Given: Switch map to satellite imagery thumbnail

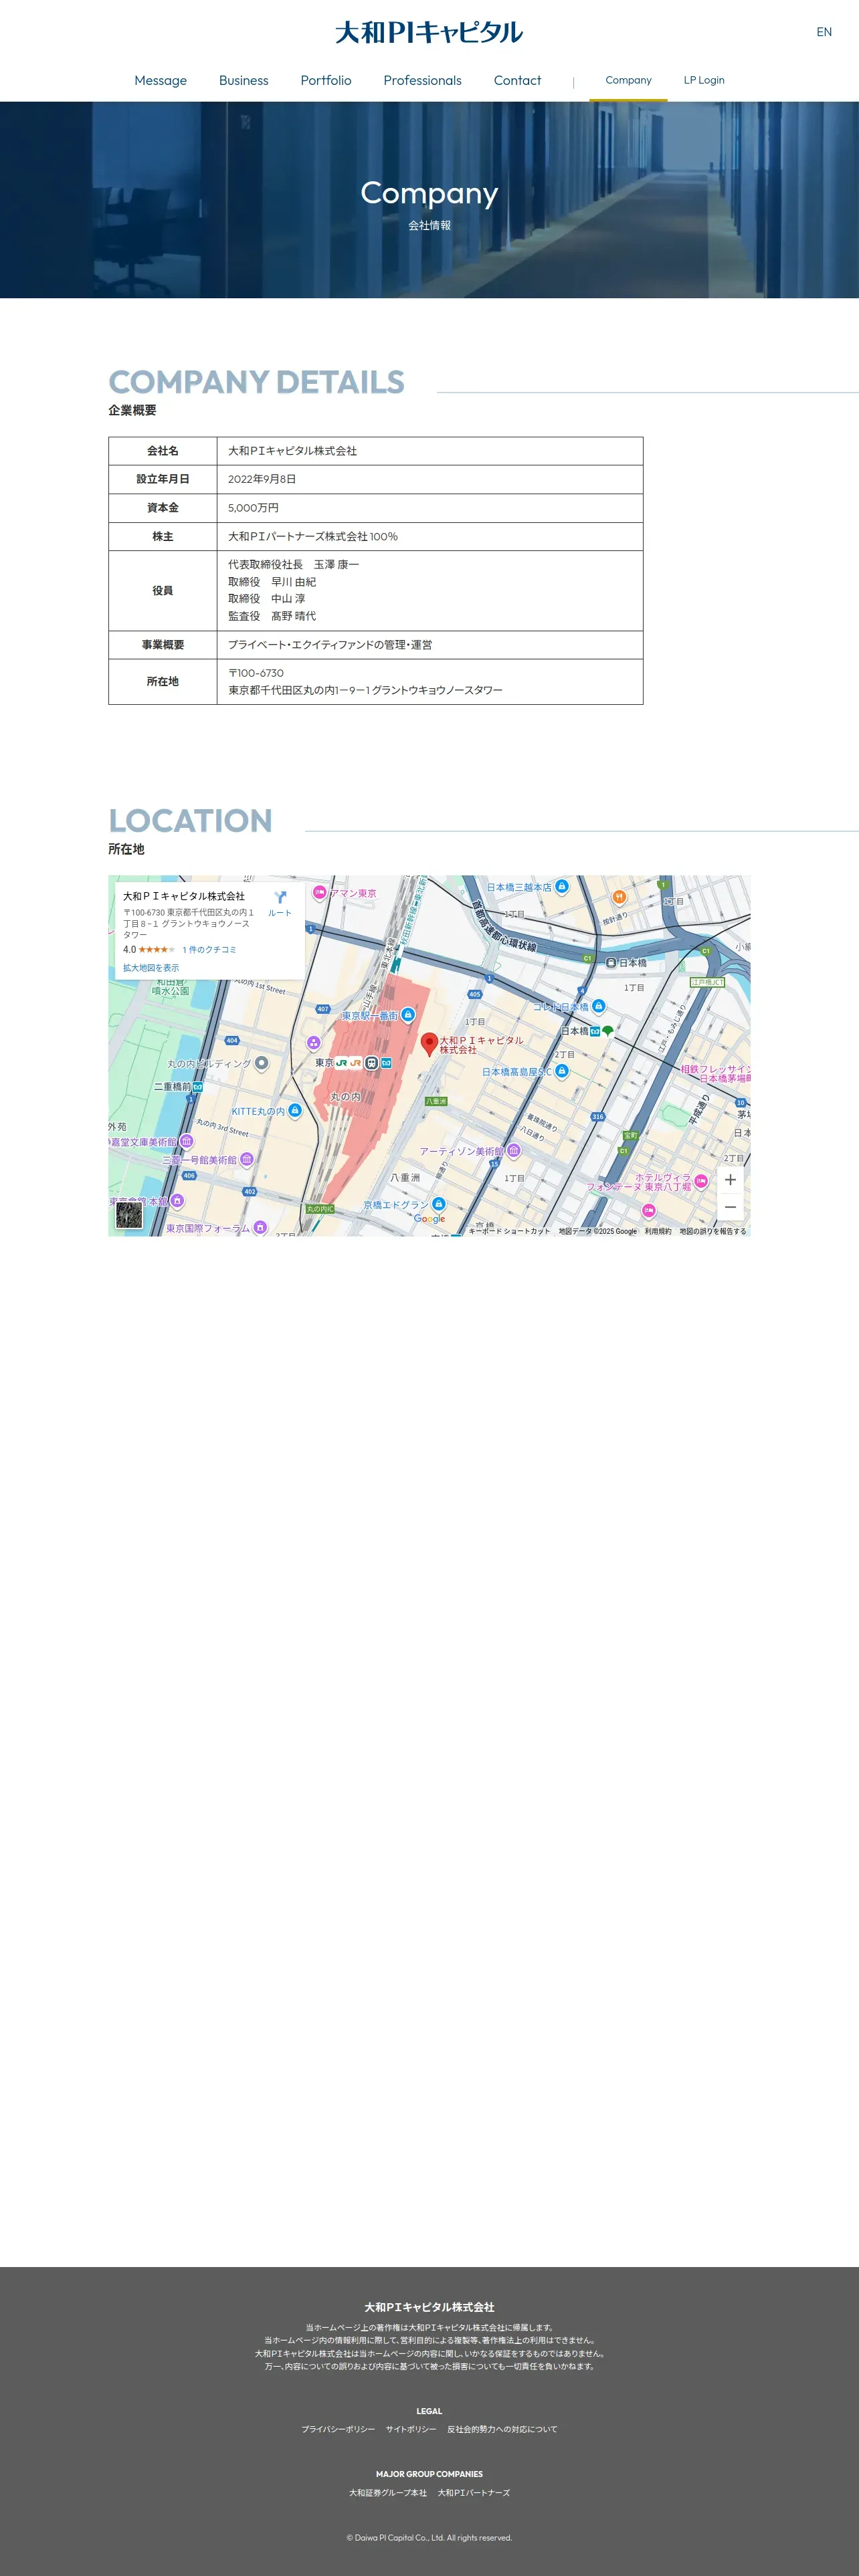Looking at the screenshot, I should pos(129,1215).
